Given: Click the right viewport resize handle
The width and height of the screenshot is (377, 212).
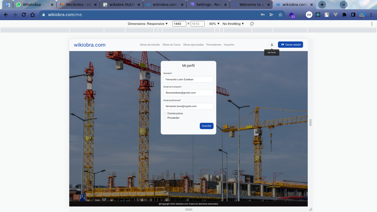Looking at the screenshot, I should pos(310,122).
